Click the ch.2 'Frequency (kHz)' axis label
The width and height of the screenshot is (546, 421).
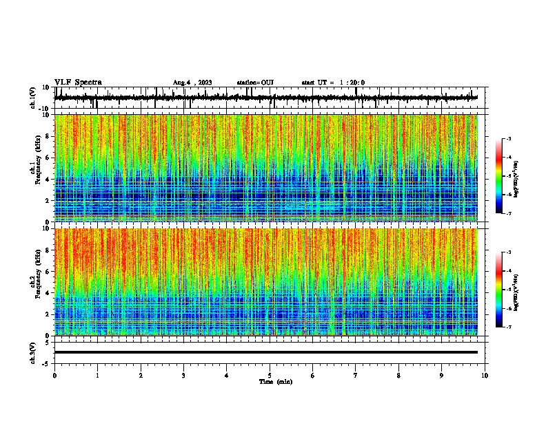point(38,274)
